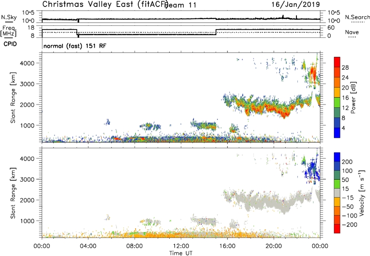370x256 pixels.
Task: Select the 'Freq. [MHz]' axis label
Action: pos(8,31)
